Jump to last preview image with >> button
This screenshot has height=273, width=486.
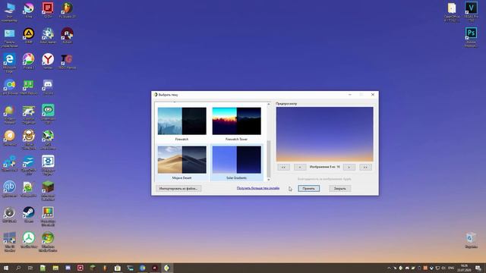[365, 167]
